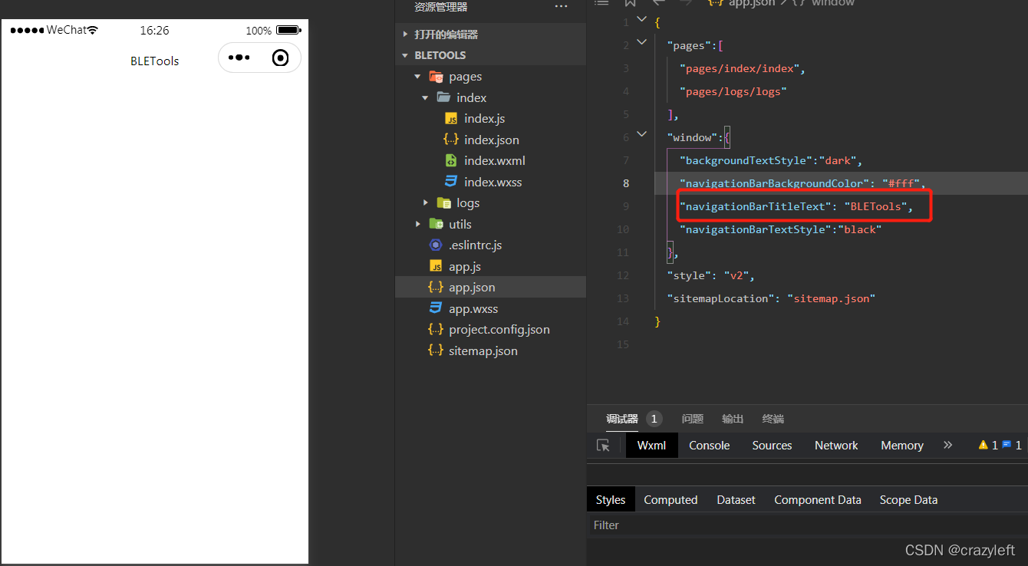Open index.json in the file tree
Image resolution: width=1028 pixels, height=566 pixels.
coord(491,140)
